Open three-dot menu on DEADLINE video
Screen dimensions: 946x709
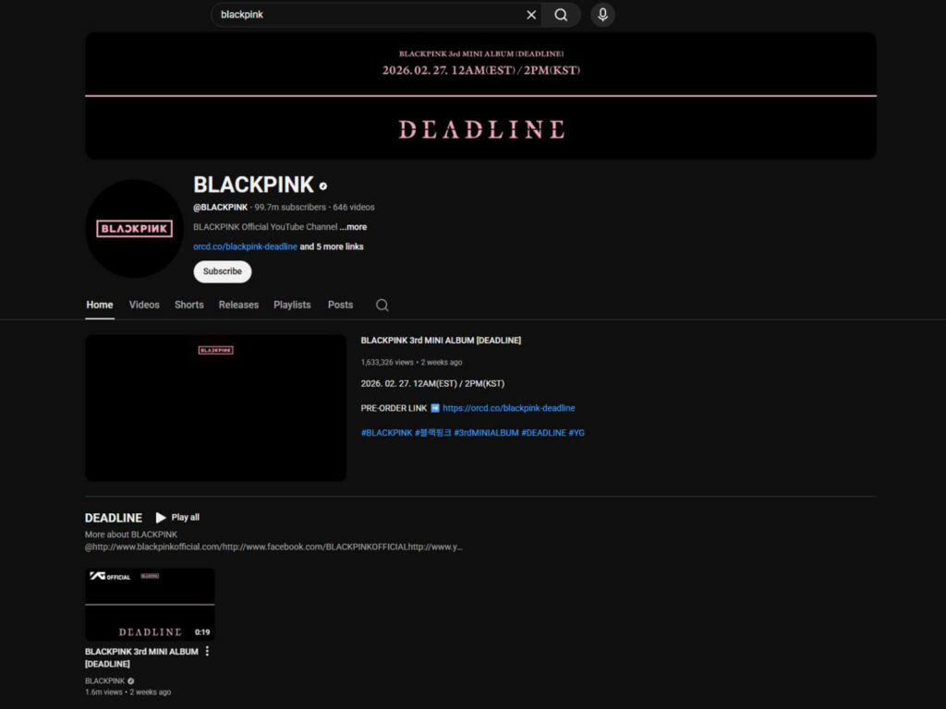coord(207,652)
